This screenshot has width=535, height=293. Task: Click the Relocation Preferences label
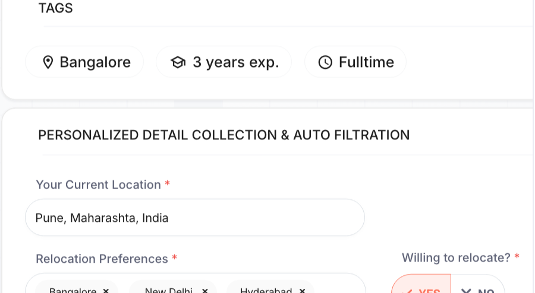click(x=102, y=259)
